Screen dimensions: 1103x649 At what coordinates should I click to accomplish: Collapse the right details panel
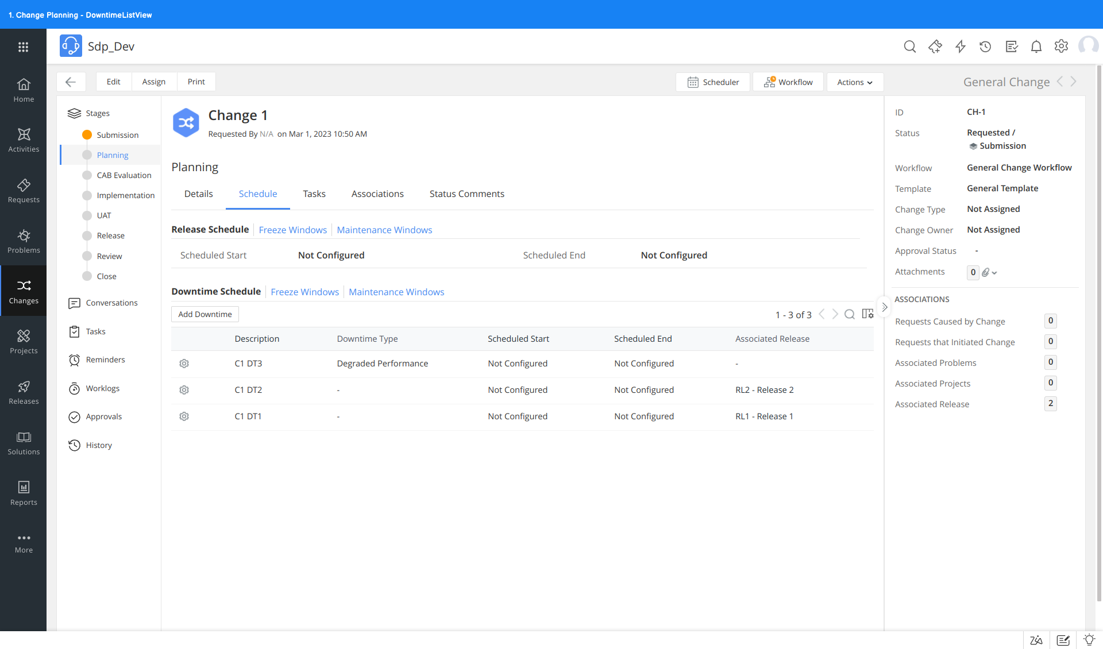884,307
